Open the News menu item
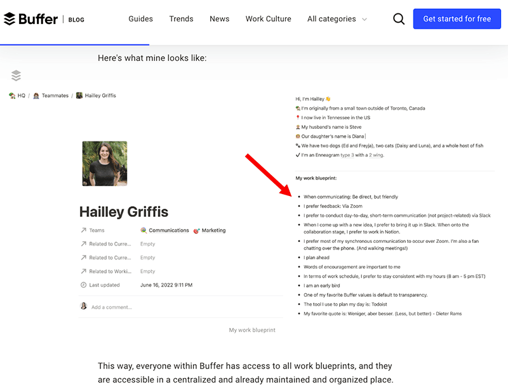The width and height of the screenshot is (508, 392). point(219,19)
